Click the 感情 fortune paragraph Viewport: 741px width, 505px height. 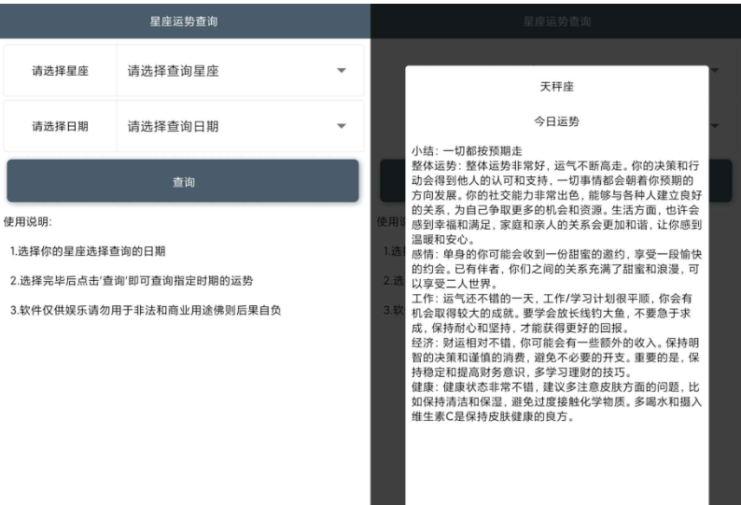pos(555,272)
